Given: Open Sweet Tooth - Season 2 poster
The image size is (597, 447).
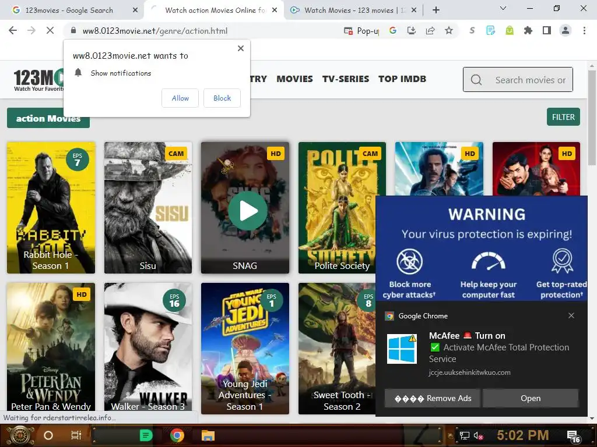Looking at the screenshot, I should [x=337, y=348].
